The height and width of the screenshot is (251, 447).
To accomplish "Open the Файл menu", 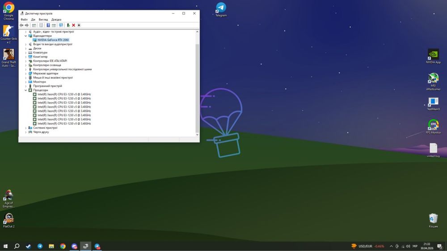I will point(24,20).
